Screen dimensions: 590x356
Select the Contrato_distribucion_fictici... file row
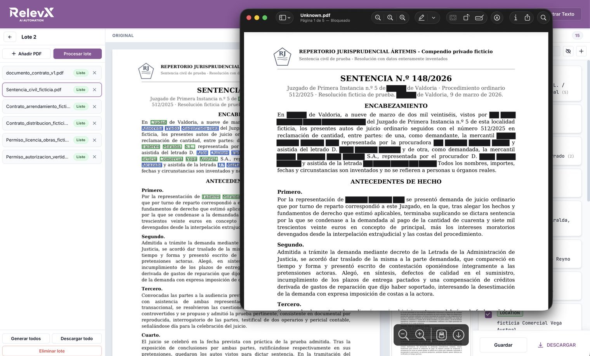pyautogui.click(x=52, y=123)
